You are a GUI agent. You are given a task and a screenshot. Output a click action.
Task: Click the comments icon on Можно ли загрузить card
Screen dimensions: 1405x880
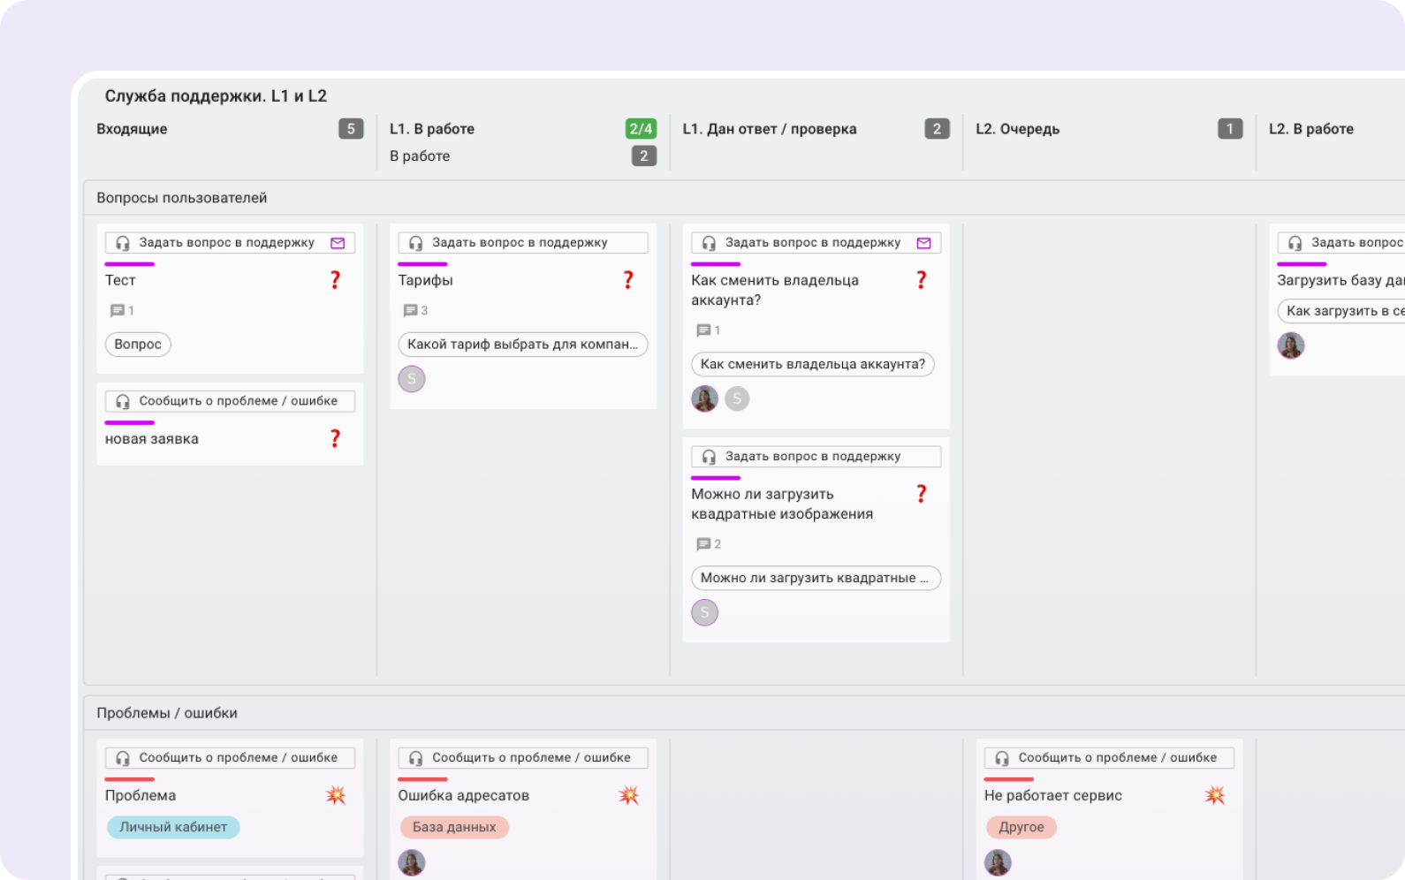click(703, 544)
